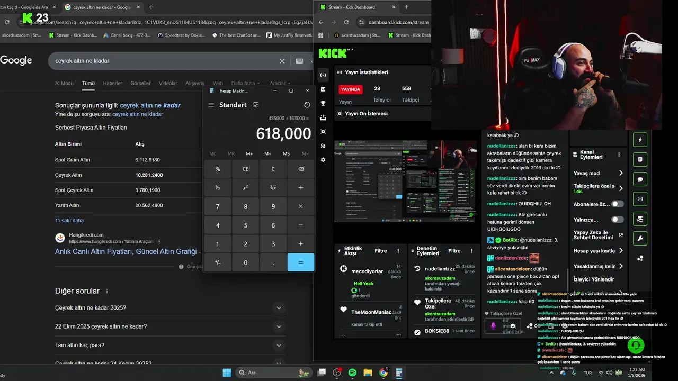This screenshot has height=381, width=678.
Task: Click into the Google search field
Action: tap(164, 61)
